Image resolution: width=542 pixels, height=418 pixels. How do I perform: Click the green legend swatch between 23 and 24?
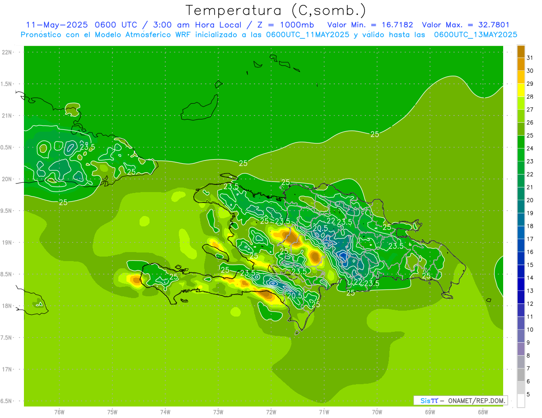pos(521,155)
